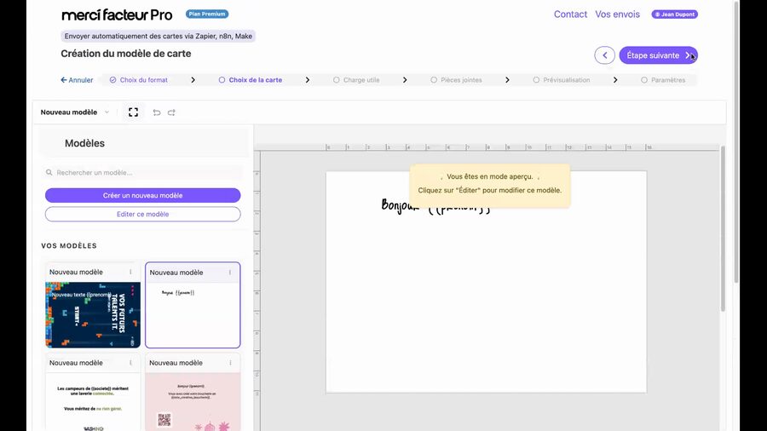Select the white Bonjour prenom model thumbnail
Viewport: 767px width, 431px height.
coord(193,314)
